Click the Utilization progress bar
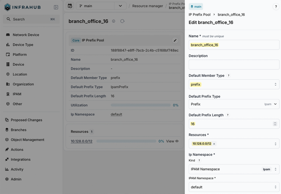Viewport: 281px width, 194px height. (x=141, y=105)
